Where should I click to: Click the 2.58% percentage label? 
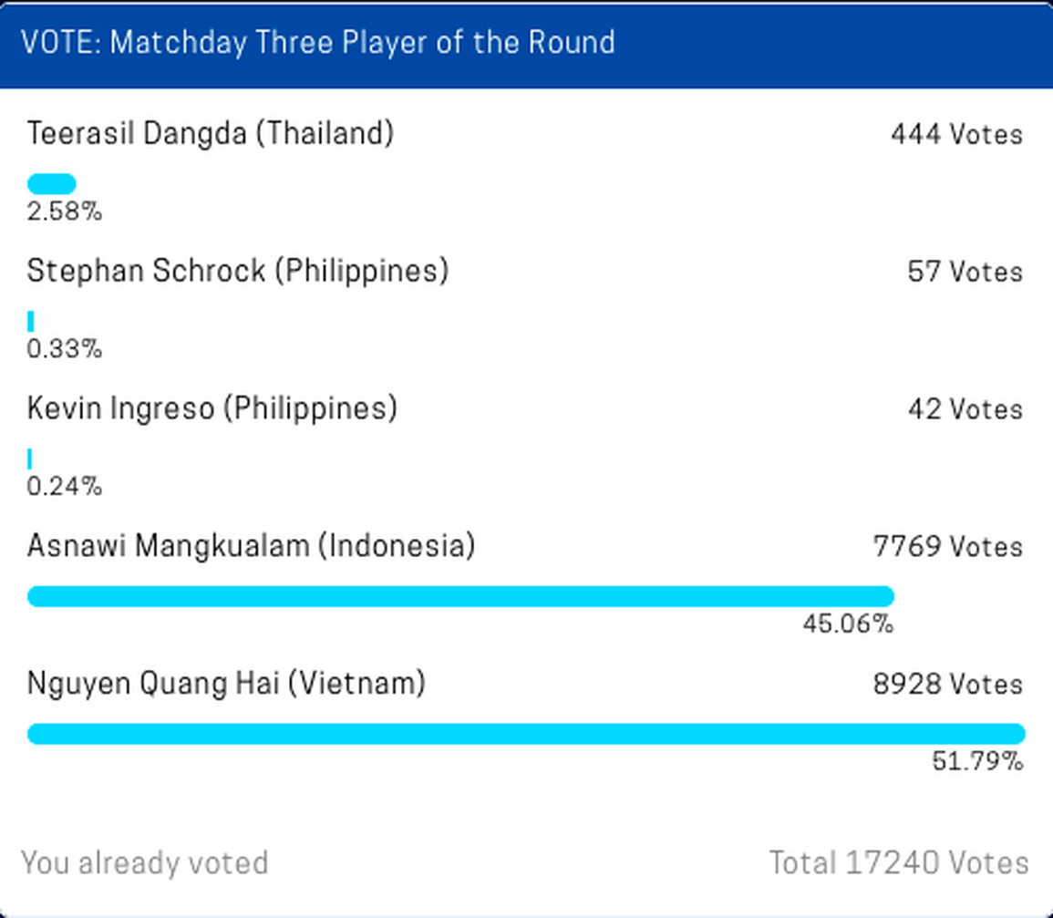tap(64, 212)
